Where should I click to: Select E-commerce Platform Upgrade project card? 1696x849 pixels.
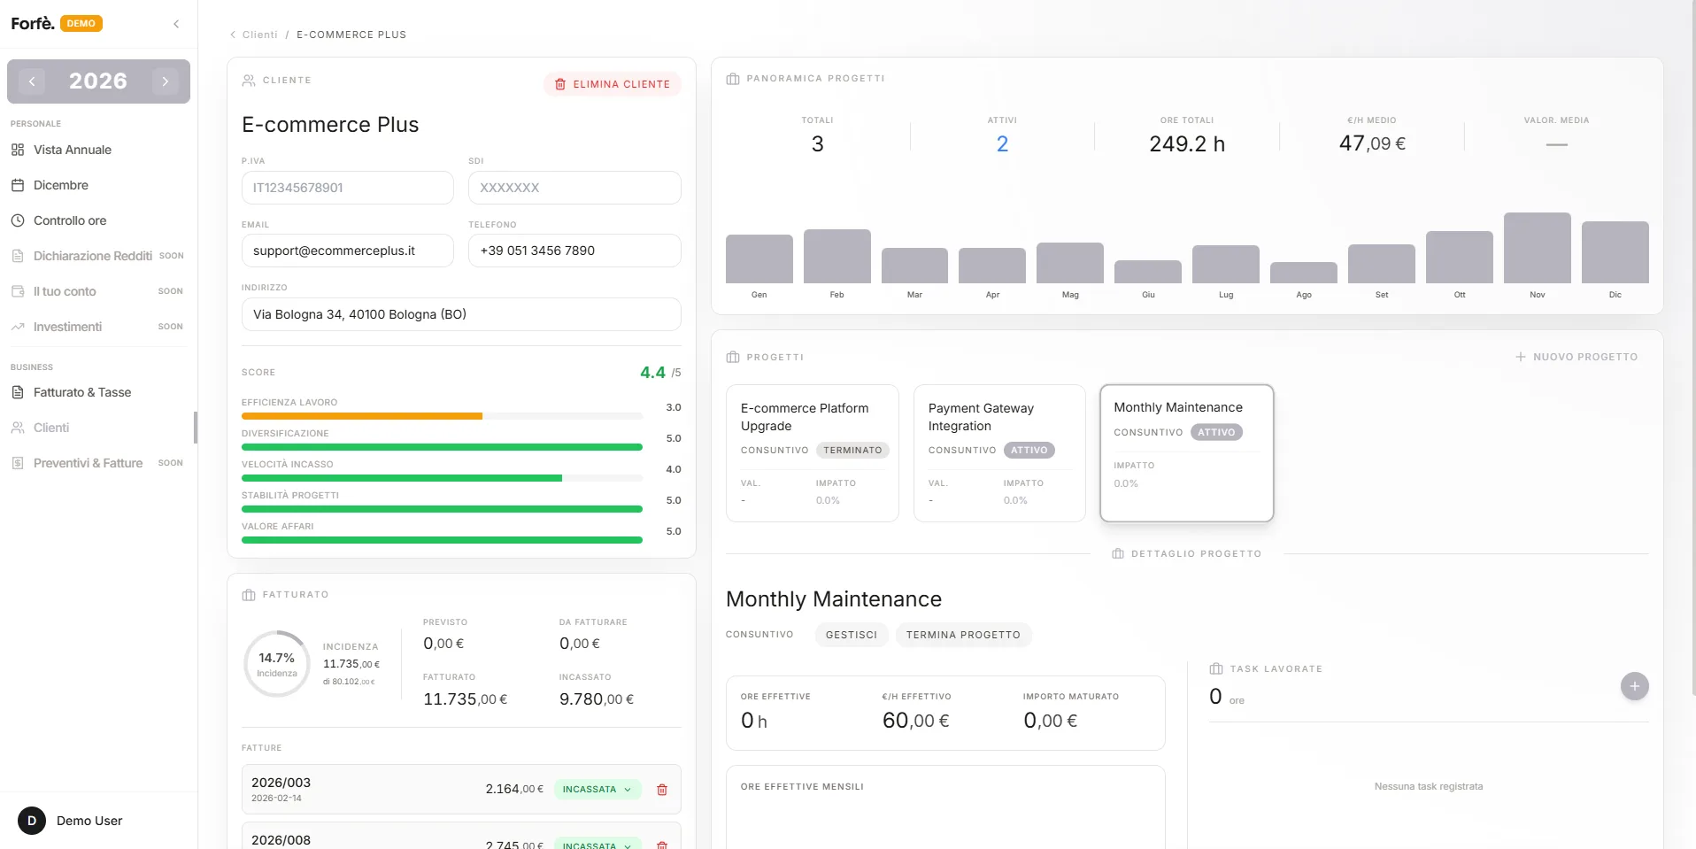(813, 453)
